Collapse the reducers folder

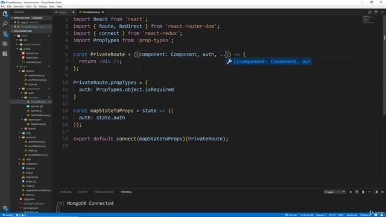[x=31, y=137]
